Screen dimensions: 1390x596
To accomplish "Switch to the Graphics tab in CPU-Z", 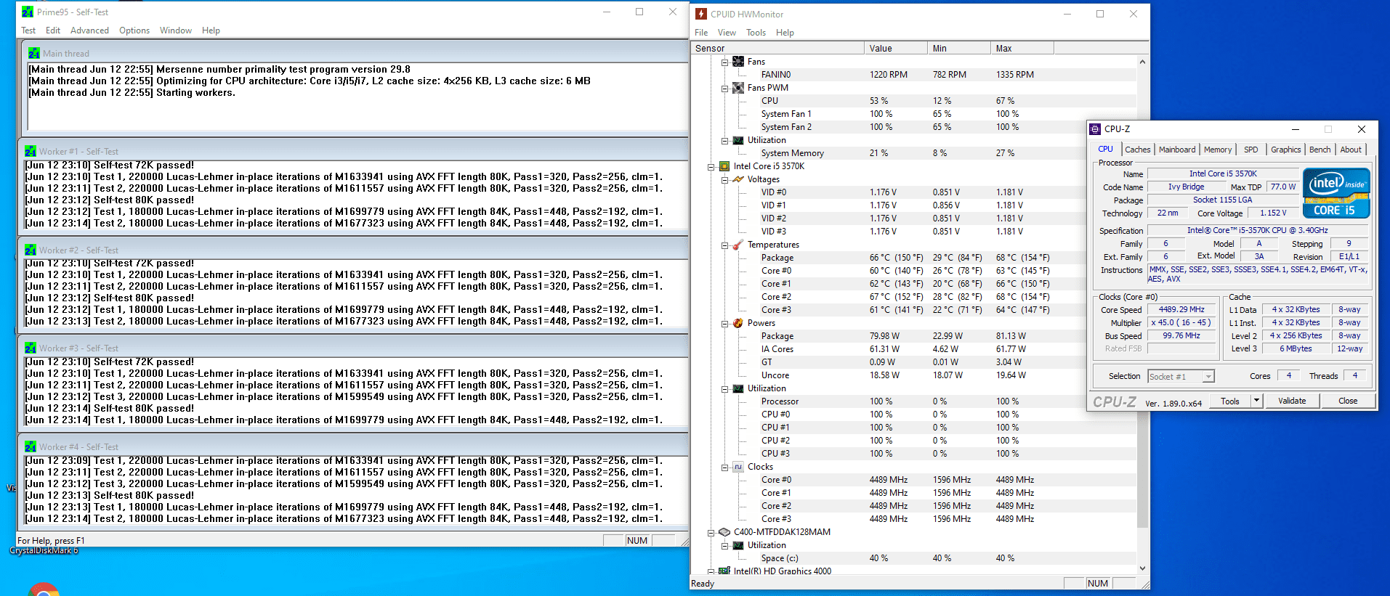I will click(x=1285, y=150).
